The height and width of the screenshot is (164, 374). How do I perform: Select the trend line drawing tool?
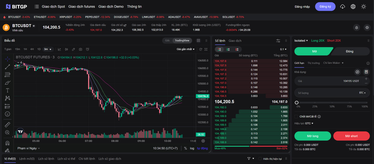[x=8, y=67]
